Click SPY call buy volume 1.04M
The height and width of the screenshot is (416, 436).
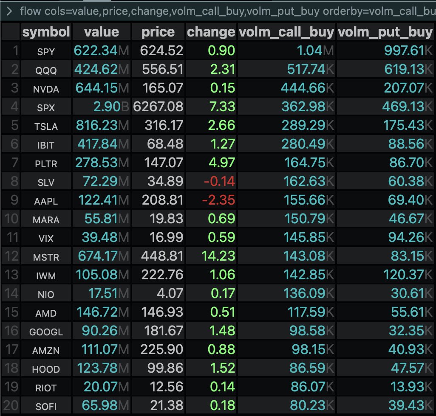(315, 51)
